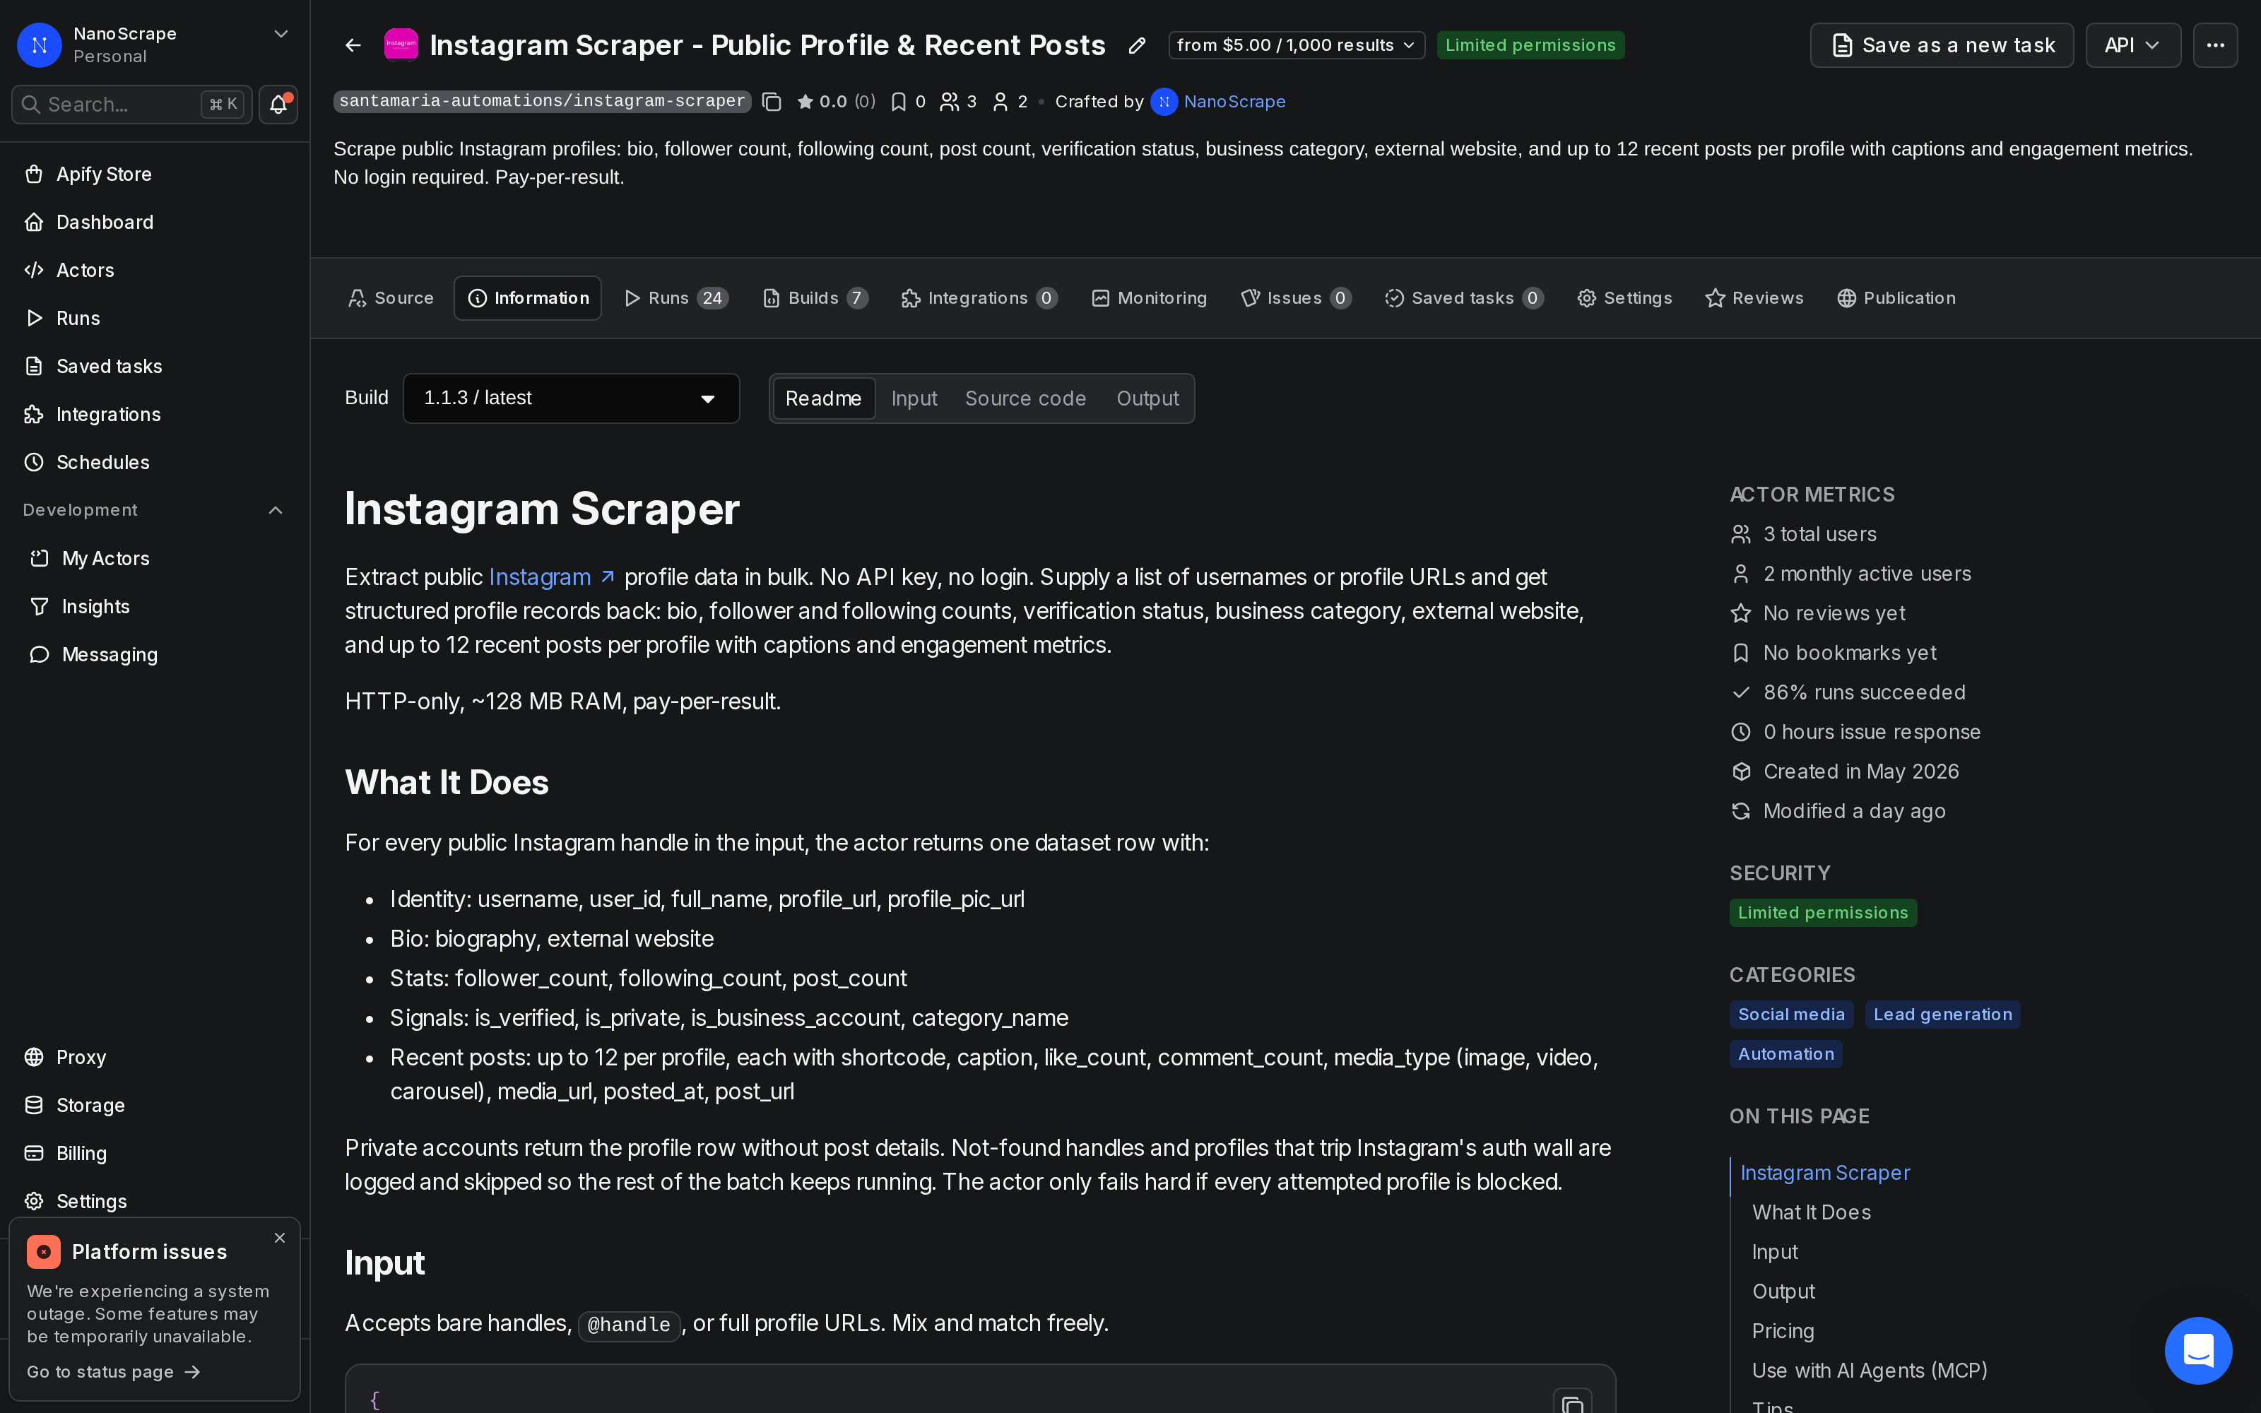Copy the actor path santamaria-automations/instagram-scraper
This screenshot has width=2261, height=1413.
coord(772,102)
